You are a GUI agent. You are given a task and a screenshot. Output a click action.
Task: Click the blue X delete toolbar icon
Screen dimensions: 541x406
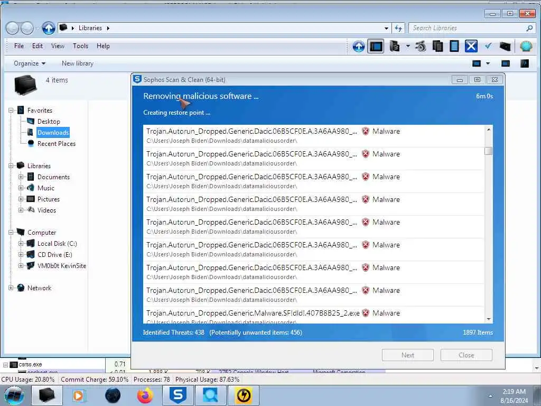click(x=471, y=47)
